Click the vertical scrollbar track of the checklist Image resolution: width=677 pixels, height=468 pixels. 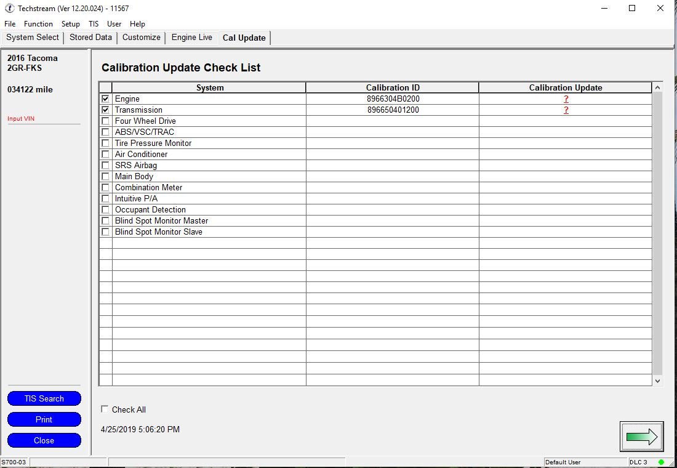(657, 233)
